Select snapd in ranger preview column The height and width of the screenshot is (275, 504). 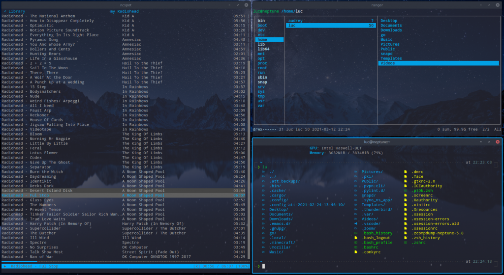[386, 54]
